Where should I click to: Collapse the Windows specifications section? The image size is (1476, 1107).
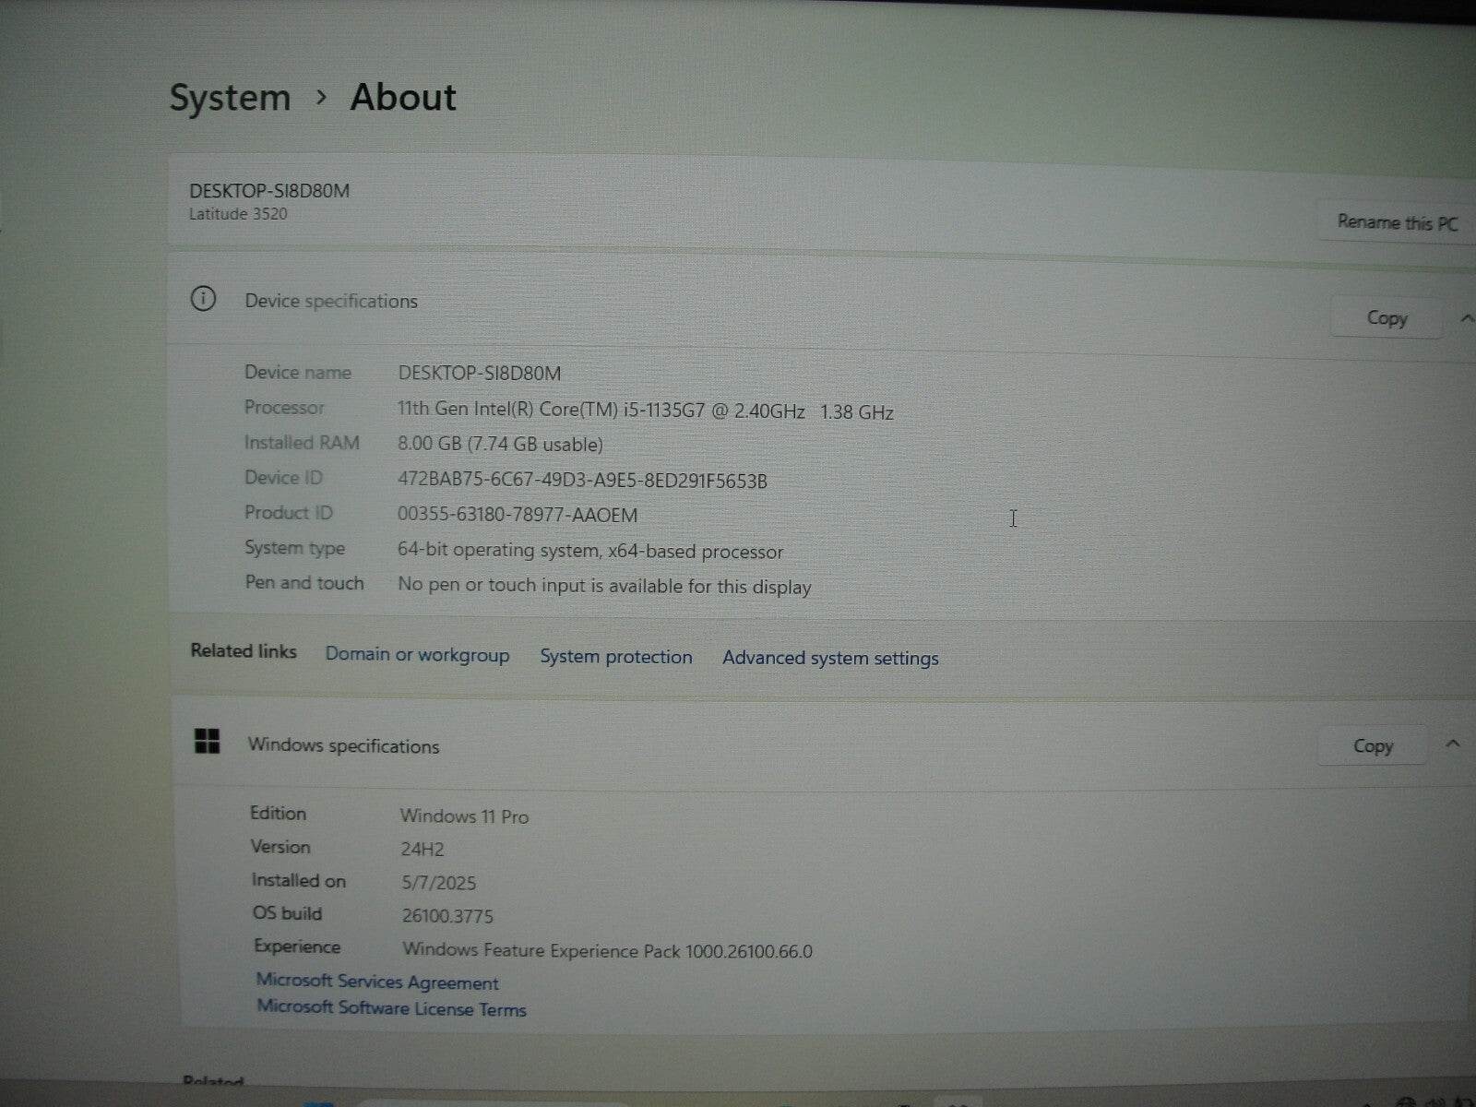[1453, 744]
